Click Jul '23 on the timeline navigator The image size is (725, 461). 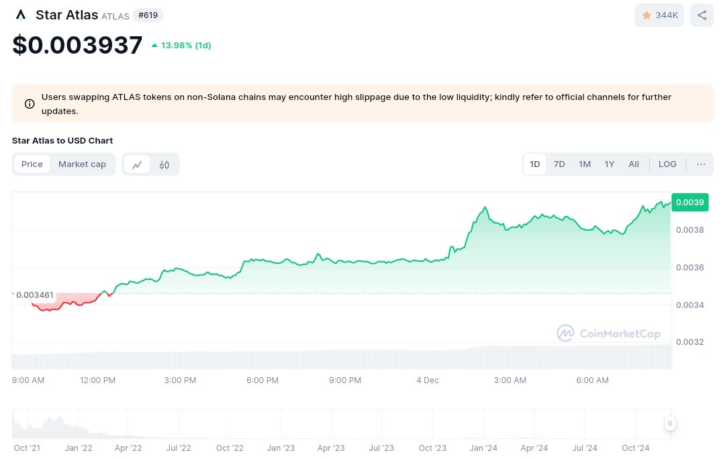[x=381, y=448]
